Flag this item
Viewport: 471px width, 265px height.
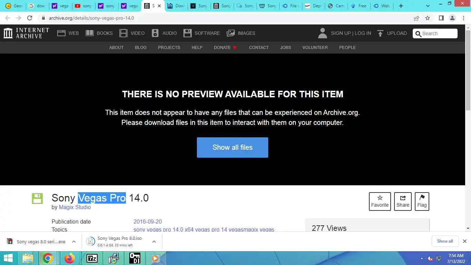tap(422, 202)
